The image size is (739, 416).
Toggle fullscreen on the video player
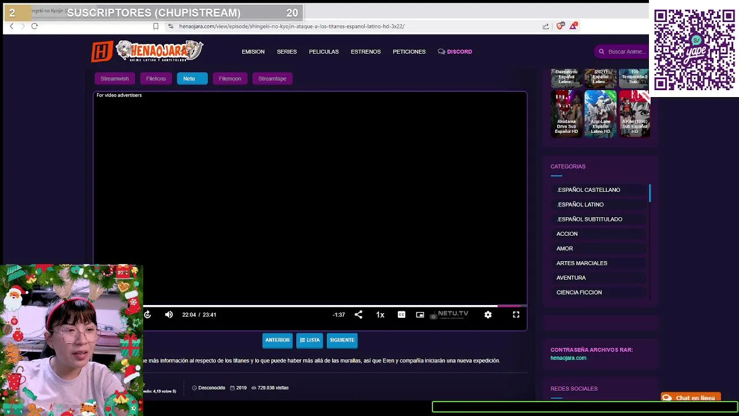point(516,314)
